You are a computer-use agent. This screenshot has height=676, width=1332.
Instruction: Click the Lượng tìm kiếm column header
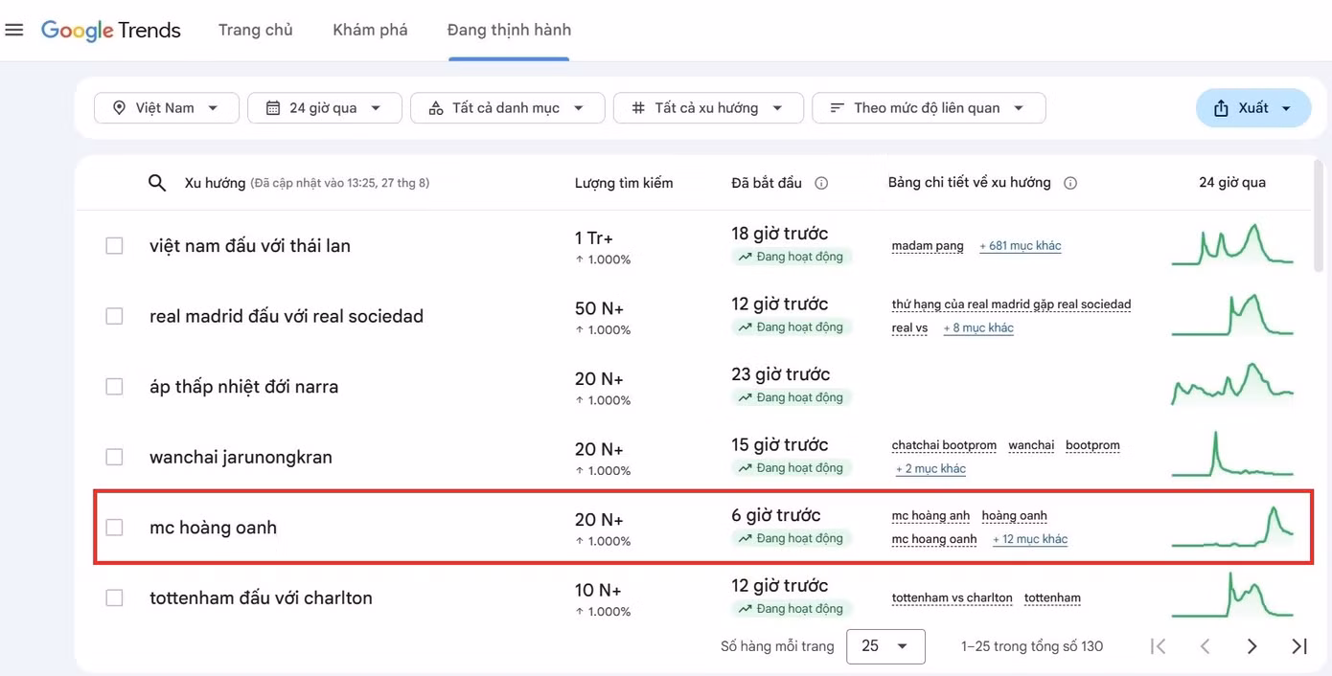tap(624, 183)
